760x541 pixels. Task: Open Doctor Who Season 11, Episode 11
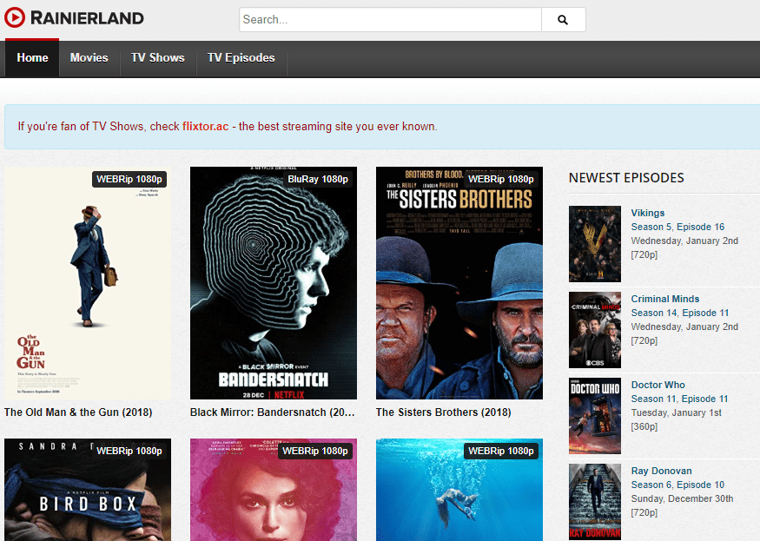[x=679, y=399]
